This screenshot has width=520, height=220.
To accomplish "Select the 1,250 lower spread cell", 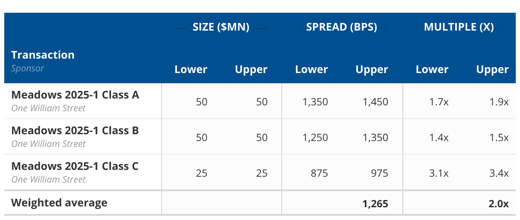I will pyautogui.click(x=315, y=138).
